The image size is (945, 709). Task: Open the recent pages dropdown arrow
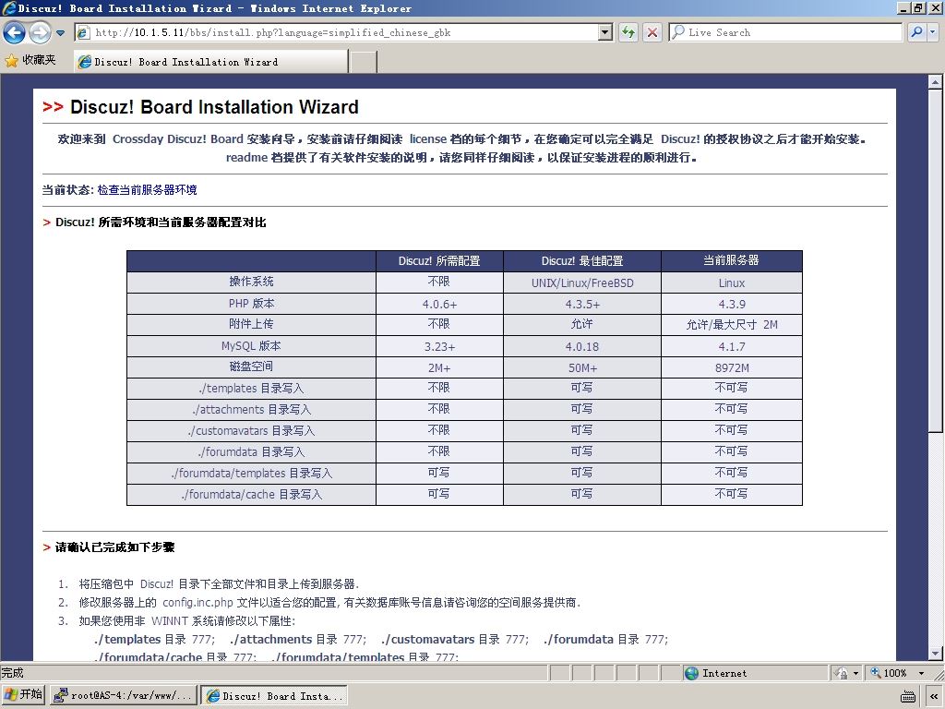point(60,33)
